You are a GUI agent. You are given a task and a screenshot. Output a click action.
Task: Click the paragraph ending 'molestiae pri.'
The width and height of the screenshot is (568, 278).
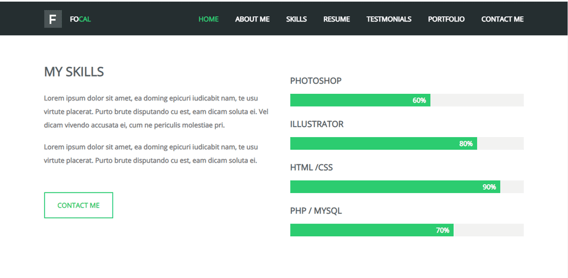[156, 112]
